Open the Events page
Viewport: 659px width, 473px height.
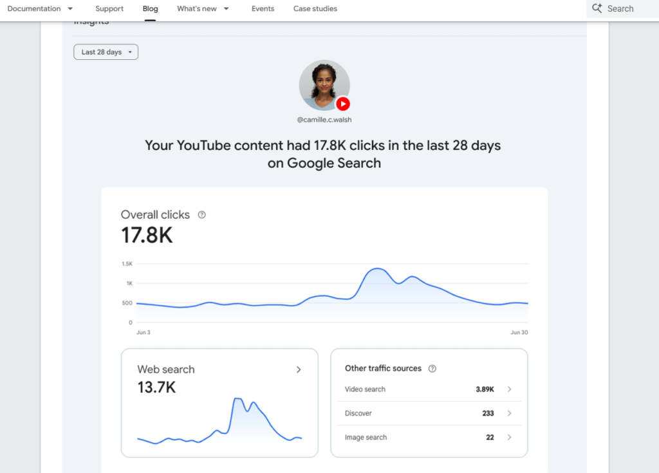(x=263, y=8)
